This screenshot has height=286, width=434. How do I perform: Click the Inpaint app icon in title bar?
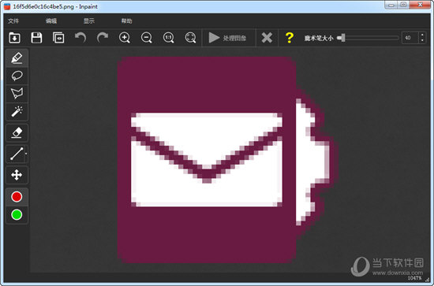(x=7, y=6)
